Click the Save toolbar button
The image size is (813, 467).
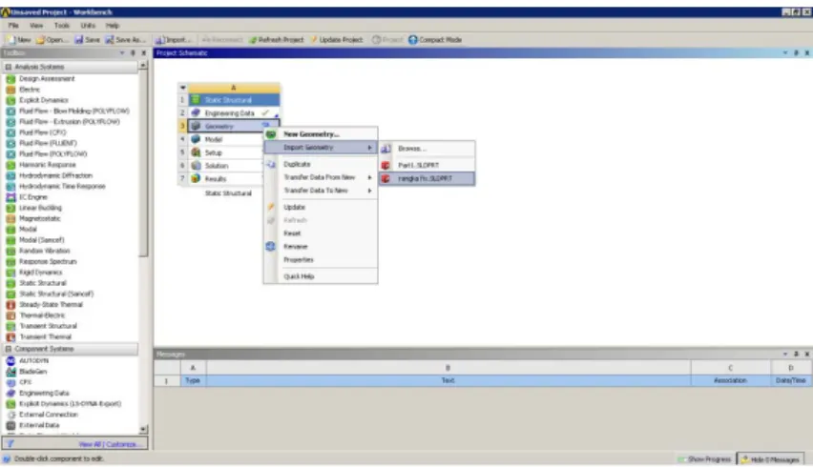tap(87, 40)
